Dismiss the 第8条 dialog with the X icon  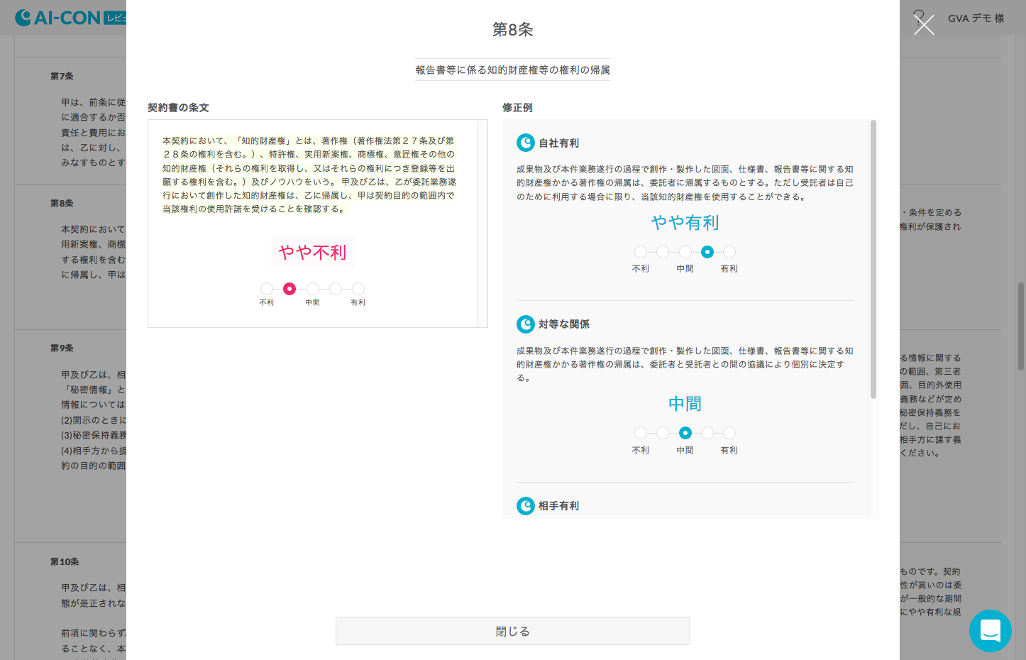click(x=924, y=25)
